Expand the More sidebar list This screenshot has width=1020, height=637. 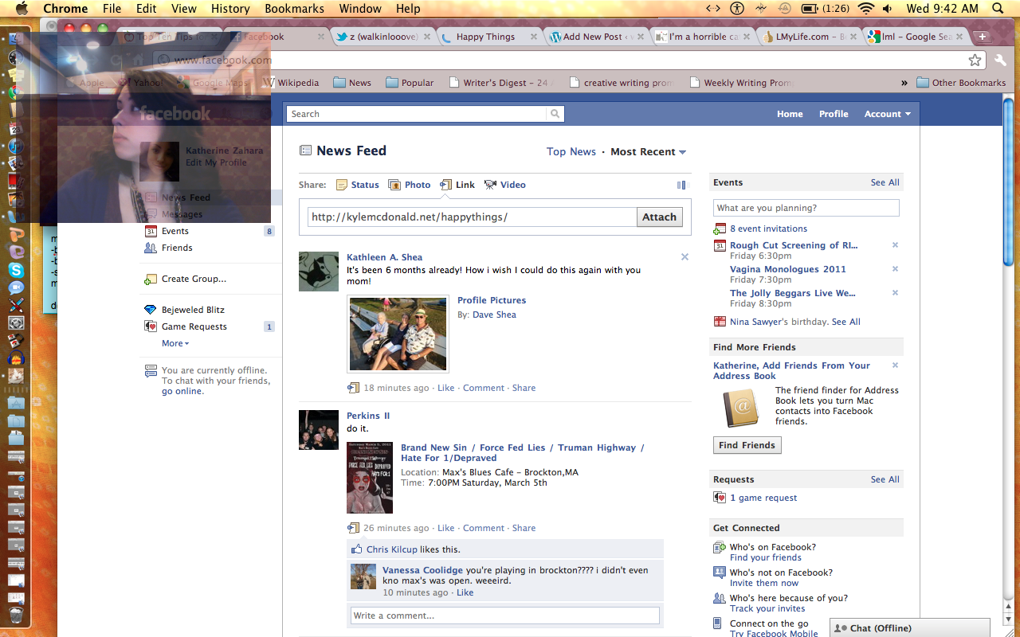click(175, 343)
